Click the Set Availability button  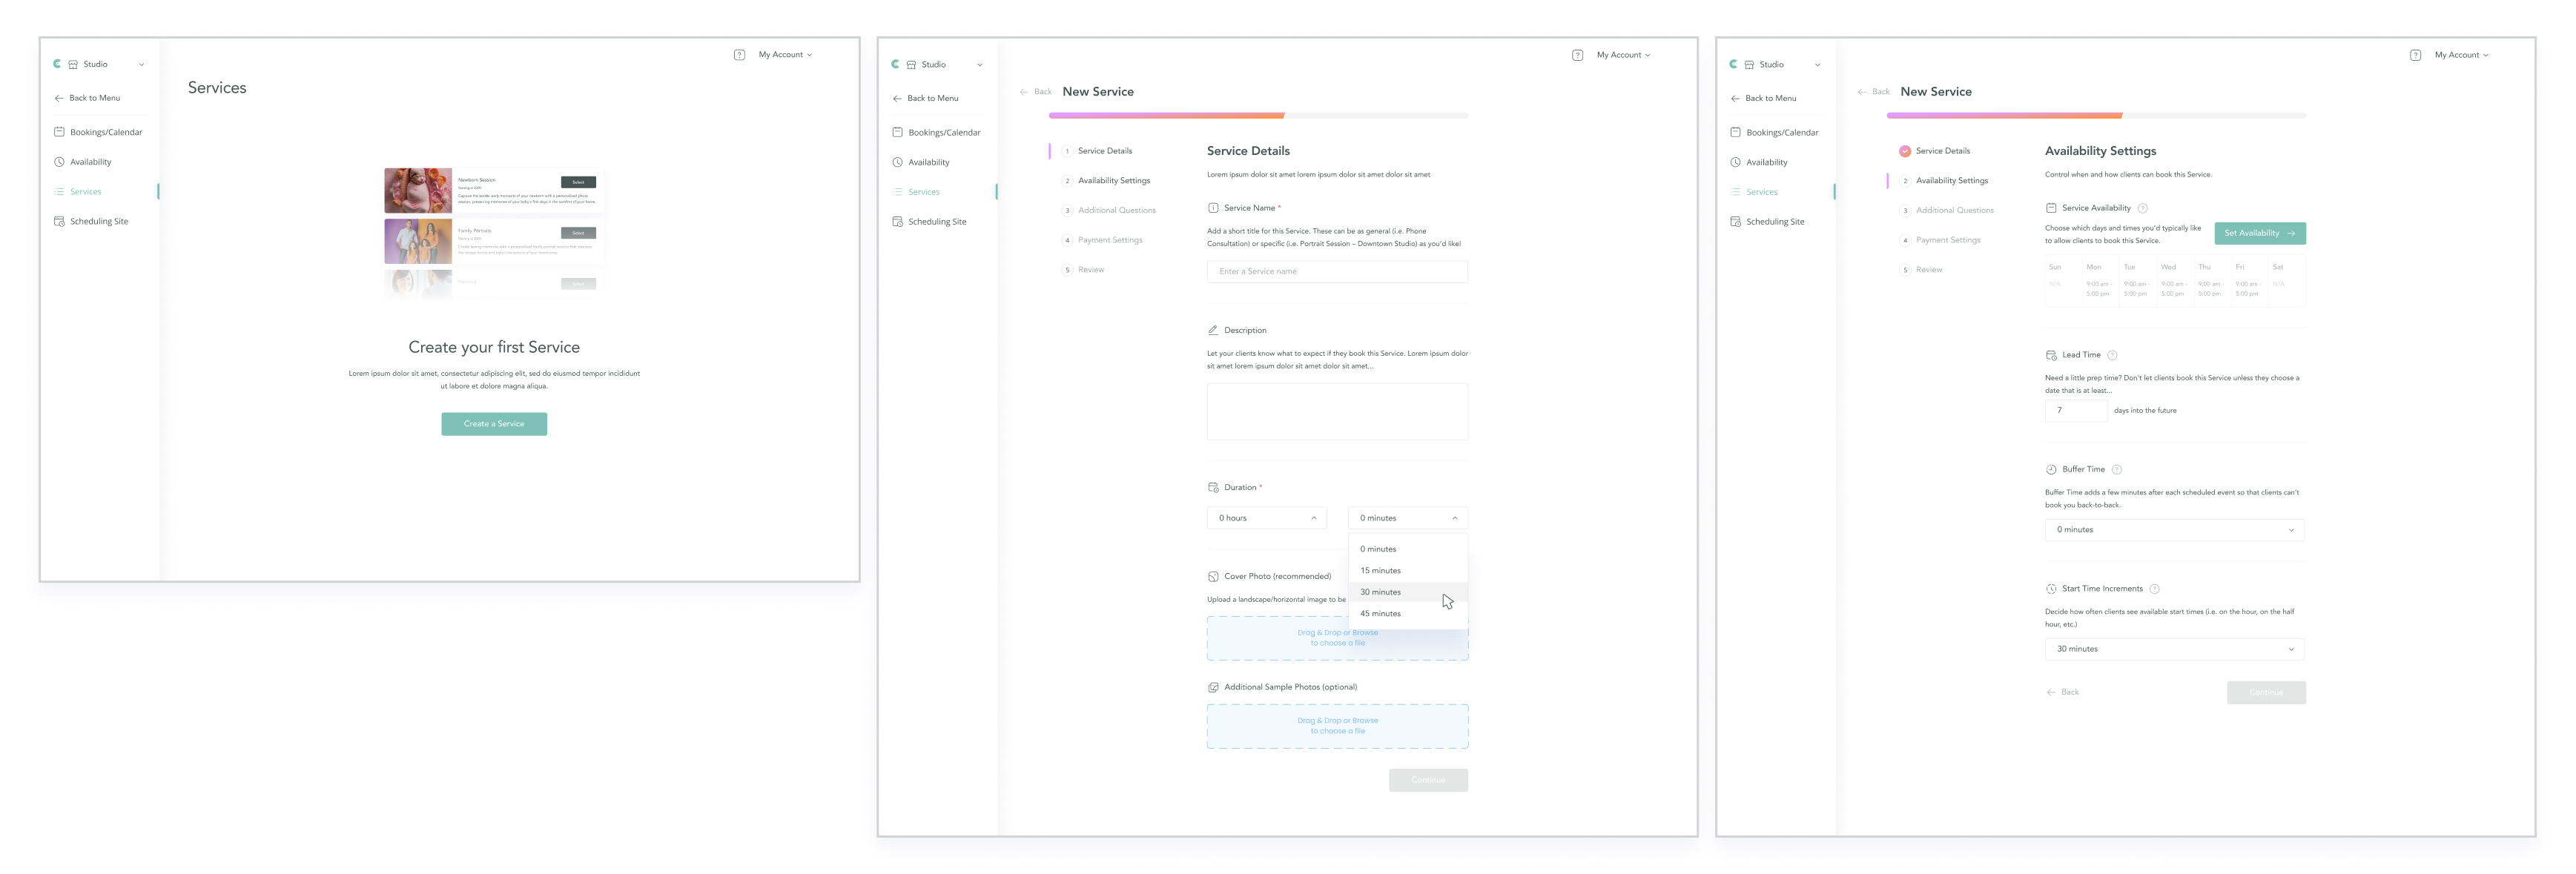coord(2258,233)
